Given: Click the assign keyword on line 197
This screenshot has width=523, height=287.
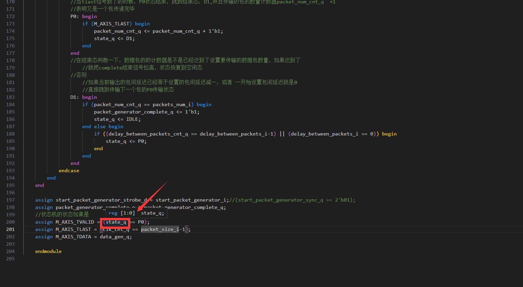Looking at the screenshot, I should coord(43,200).
